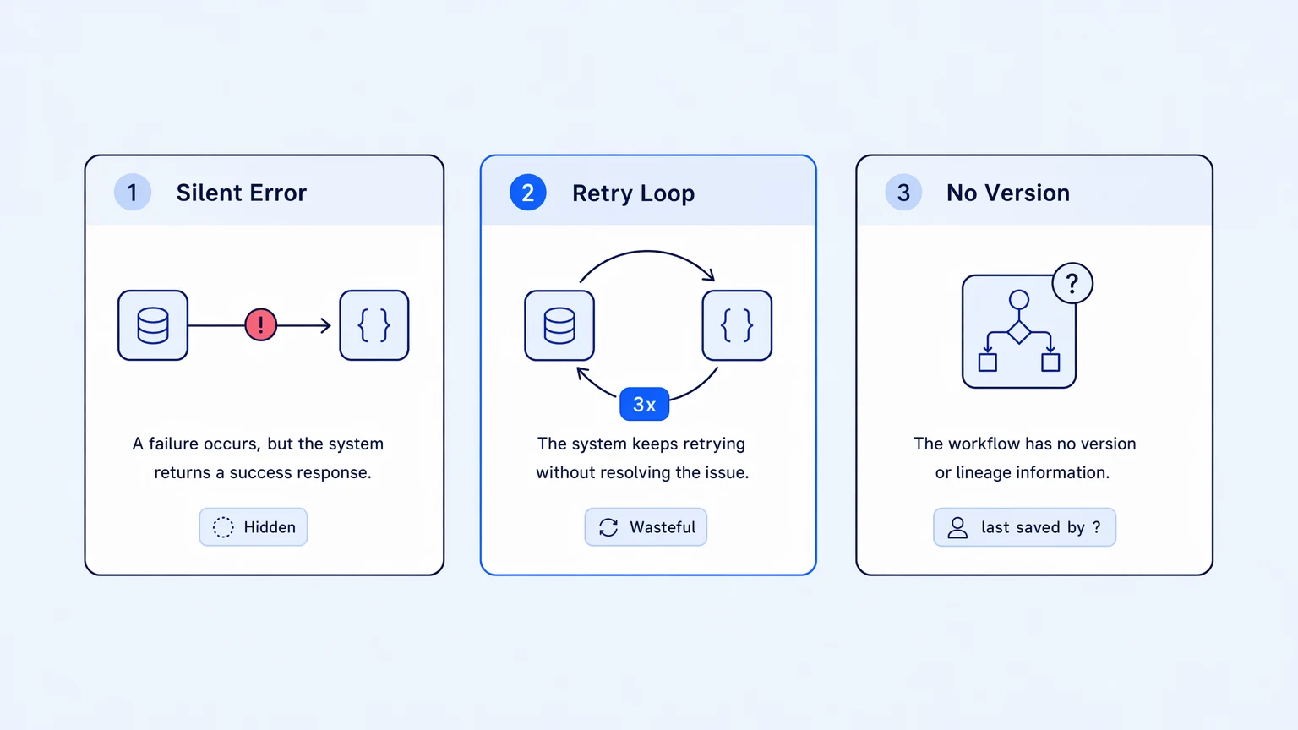Select the 'No Version' heading

(x=1008, y=193)
